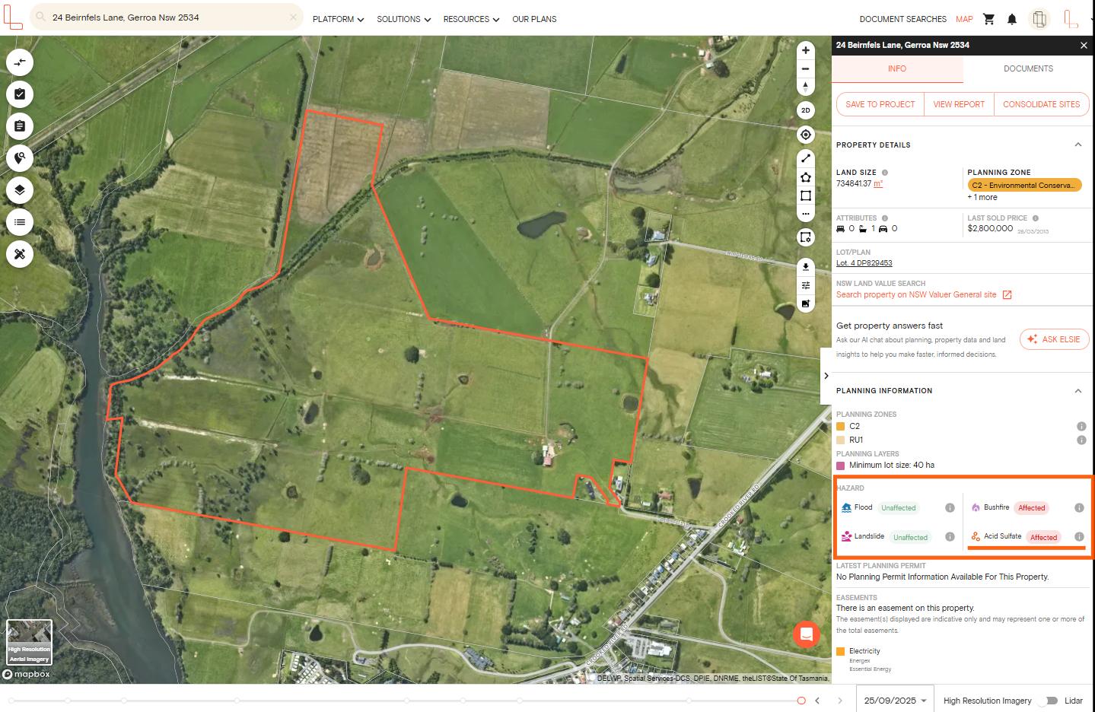This screenshot has width=1095, height=712.
Task: Collapse the Property Details section
Action: click(x=1077, y=145)
